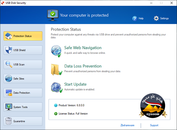Screen dimensions: 177x130
Task: Click 'Your computer is protected' status text
Action: point(84,15)
